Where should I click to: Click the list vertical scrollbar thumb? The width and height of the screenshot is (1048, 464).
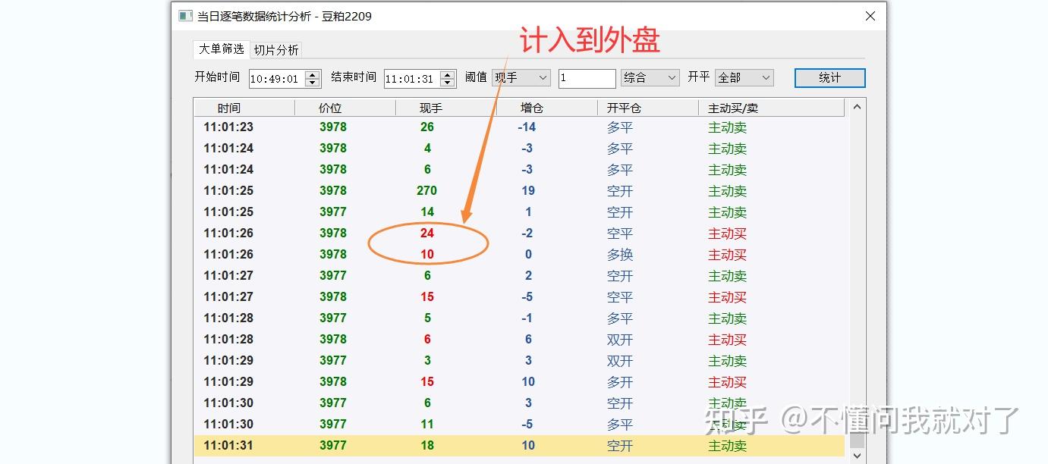(857, 440)
